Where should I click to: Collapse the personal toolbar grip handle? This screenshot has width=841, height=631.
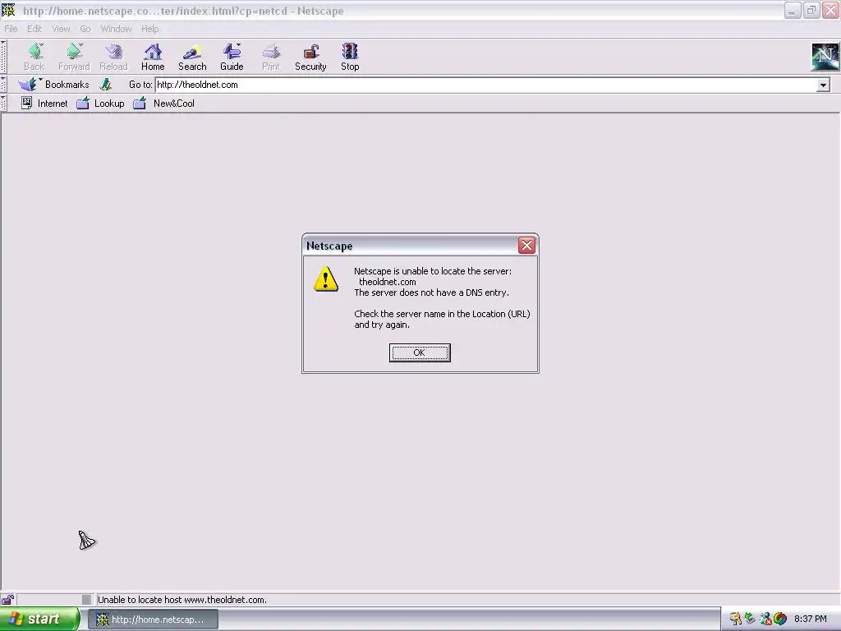click(x=3, y=103)
